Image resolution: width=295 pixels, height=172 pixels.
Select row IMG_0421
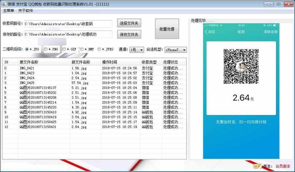pyautogui.click(x=94, y=68)
